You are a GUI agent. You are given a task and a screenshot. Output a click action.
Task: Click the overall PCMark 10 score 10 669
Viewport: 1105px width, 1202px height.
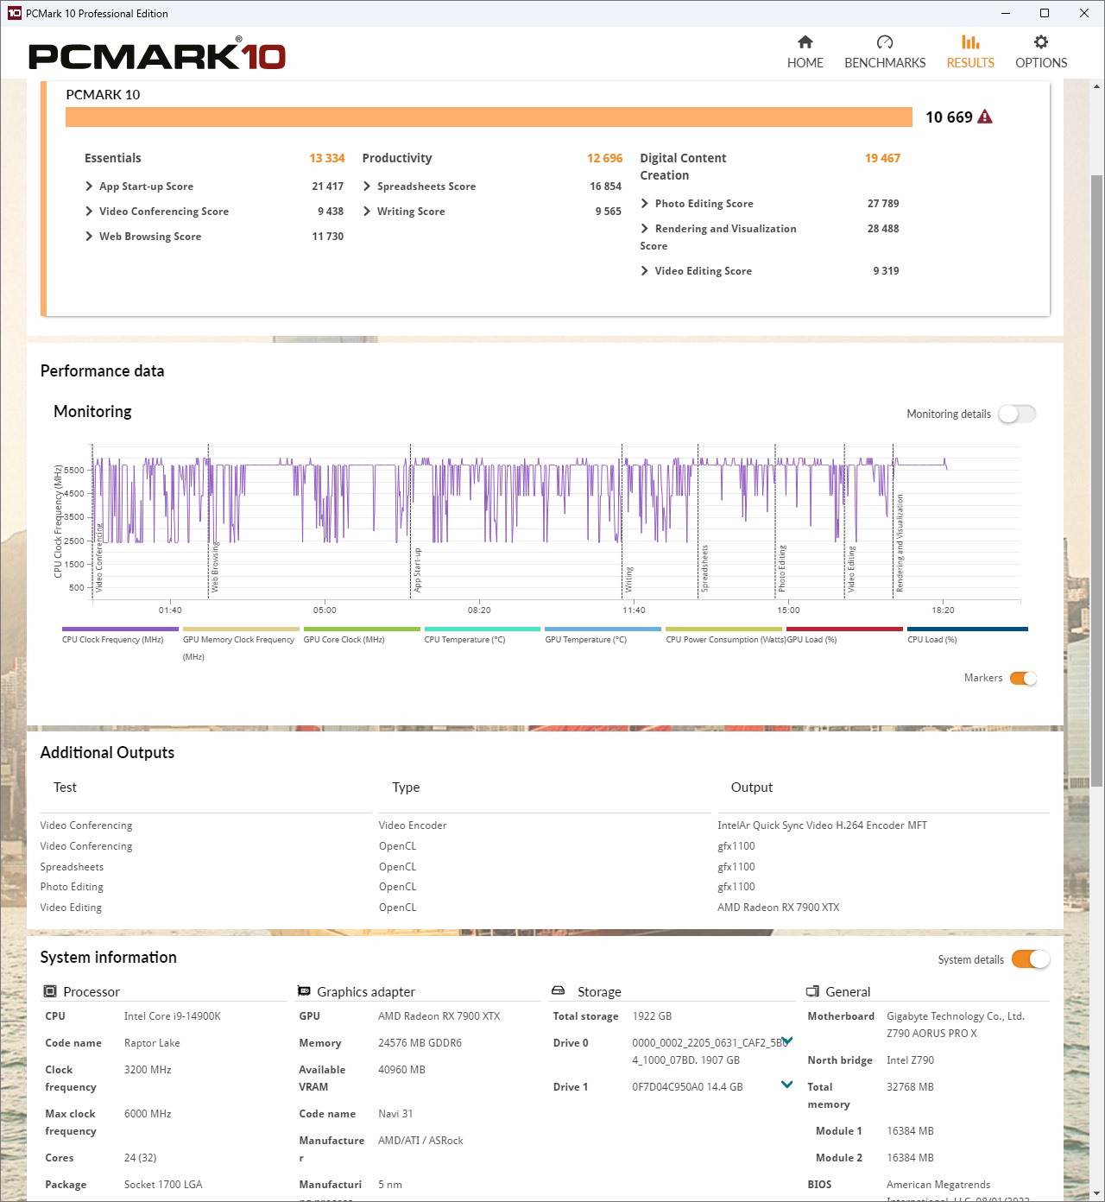(x=949, y=117)
